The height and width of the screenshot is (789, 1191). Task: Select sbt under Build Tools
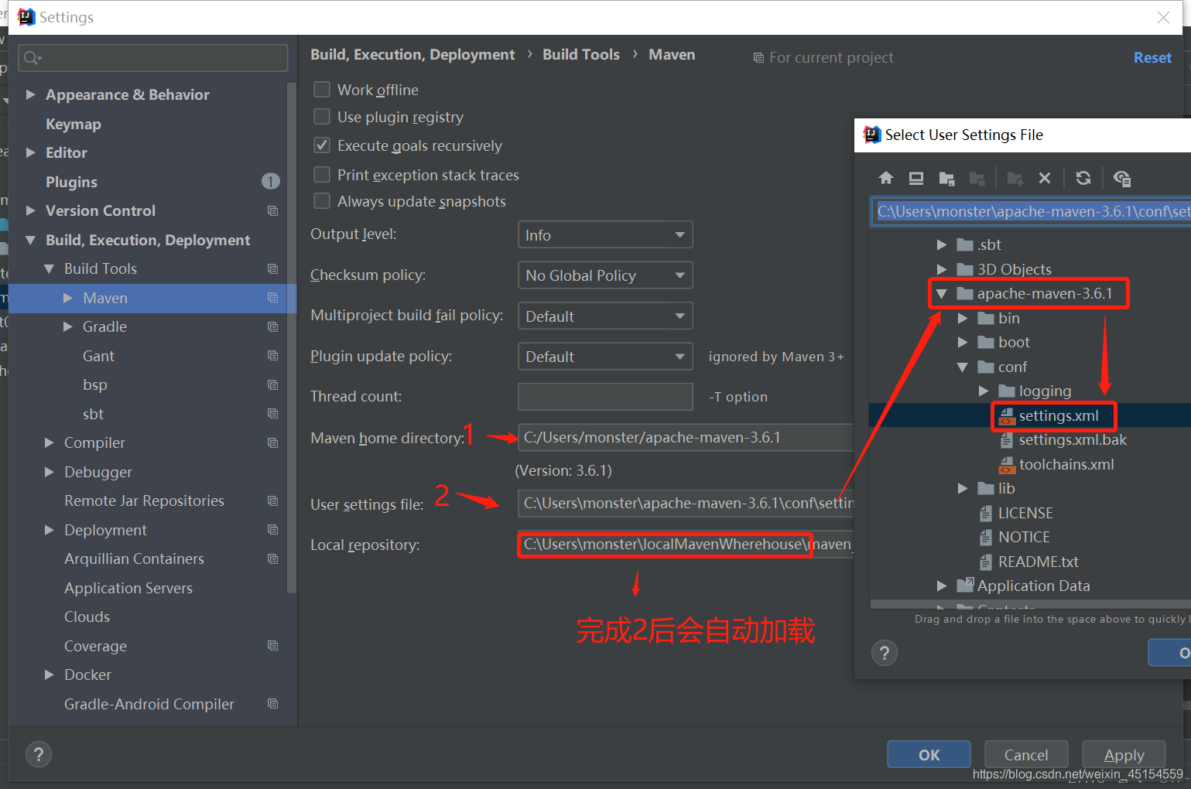coord(93,414)
